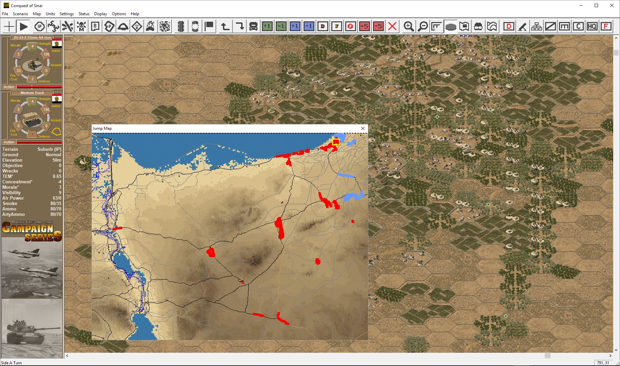Click the red +5 toolbar button
620x366 pixels.
[365, 26]
